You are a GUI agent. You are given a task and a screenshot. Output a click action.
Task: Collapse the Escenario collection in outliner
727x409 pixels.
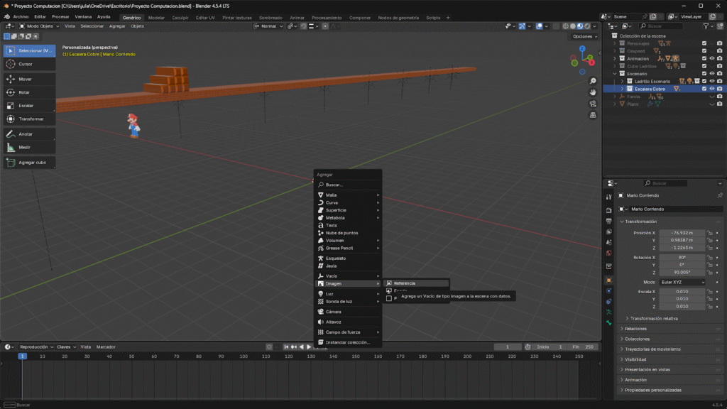pyautogui.click(x=616, y=74)
